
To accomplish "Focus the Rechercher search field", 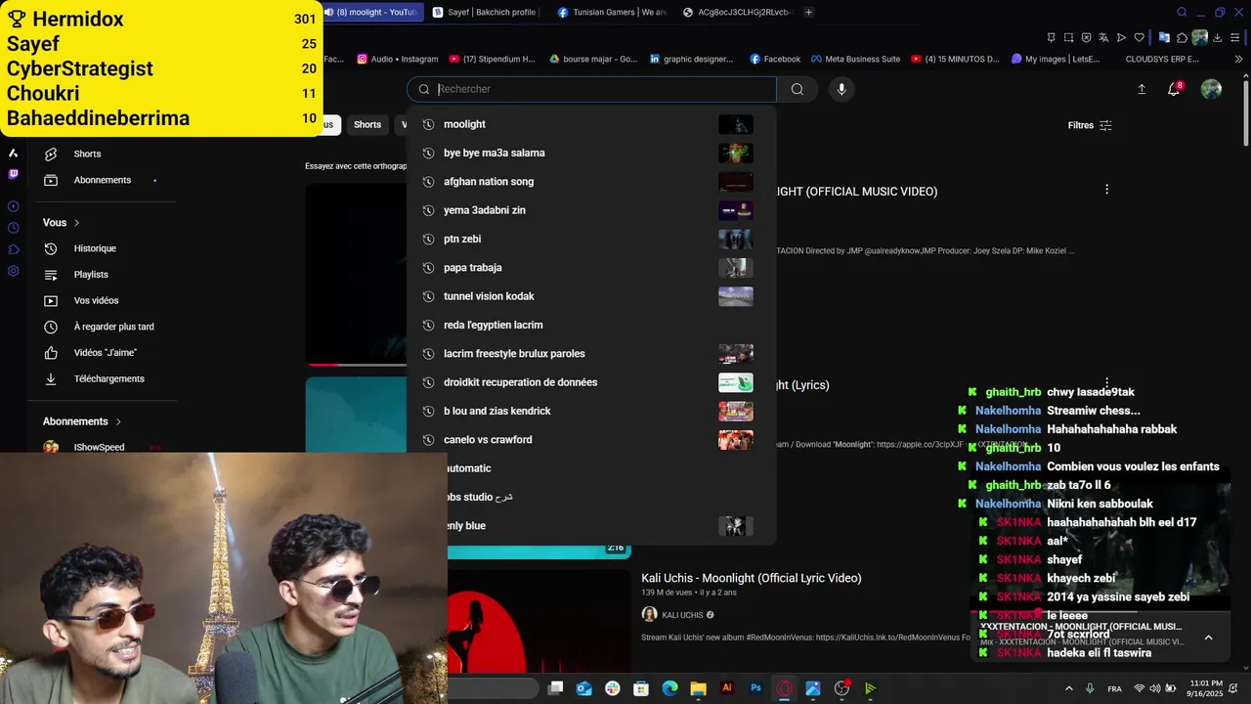I will pyautogui.click(x=591, y=89).
